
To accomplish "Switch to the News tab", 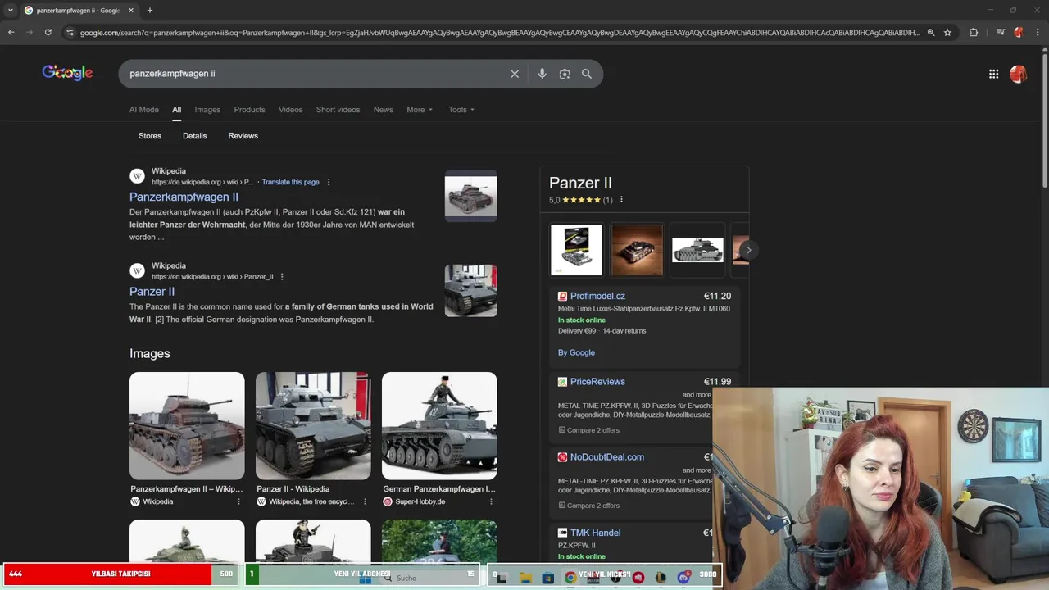I will pyautogui.click(x=383, y=110).
